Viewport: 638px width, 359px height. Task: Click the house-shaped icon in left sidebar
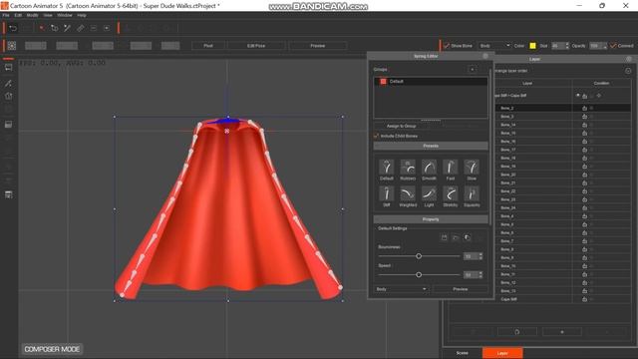[8, 96]
